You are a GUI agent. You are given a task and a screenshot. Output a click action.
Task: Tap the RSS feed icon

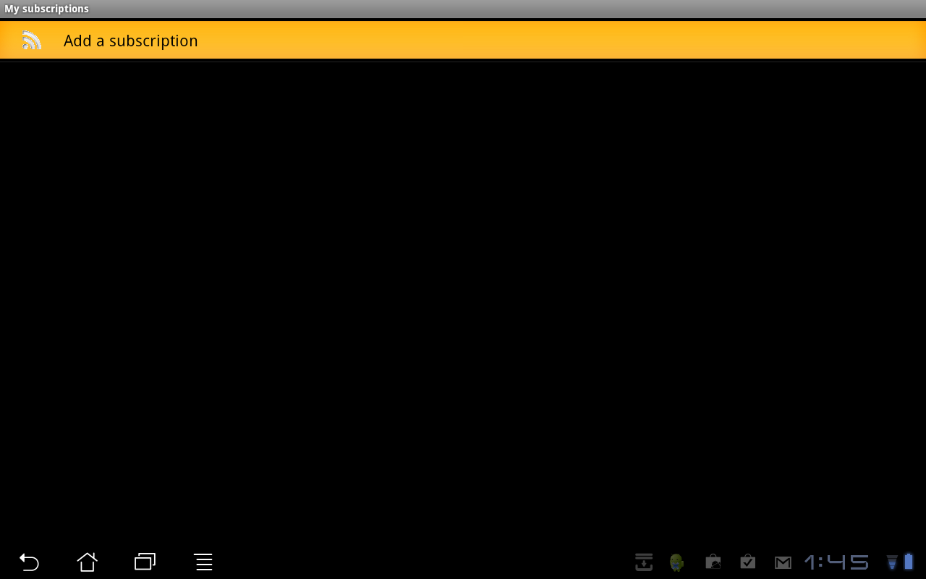coord(32,41)
